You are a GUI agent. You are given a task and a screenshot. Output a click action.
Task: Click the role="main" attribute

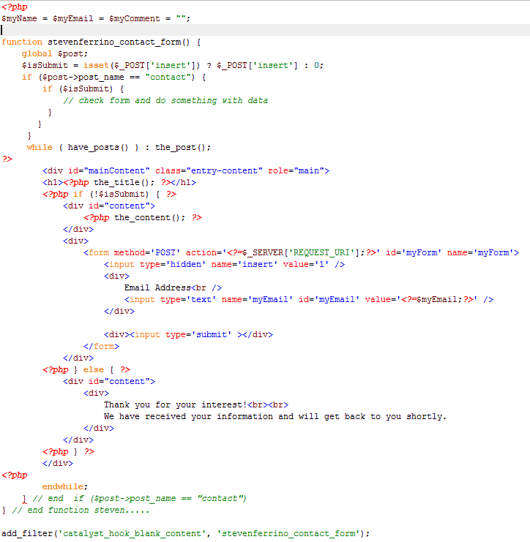(296, 171)
